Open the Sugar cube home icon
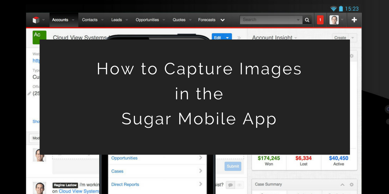Image resolution: width=389 pixels, height=194 pixels. (x=36, y=20)
